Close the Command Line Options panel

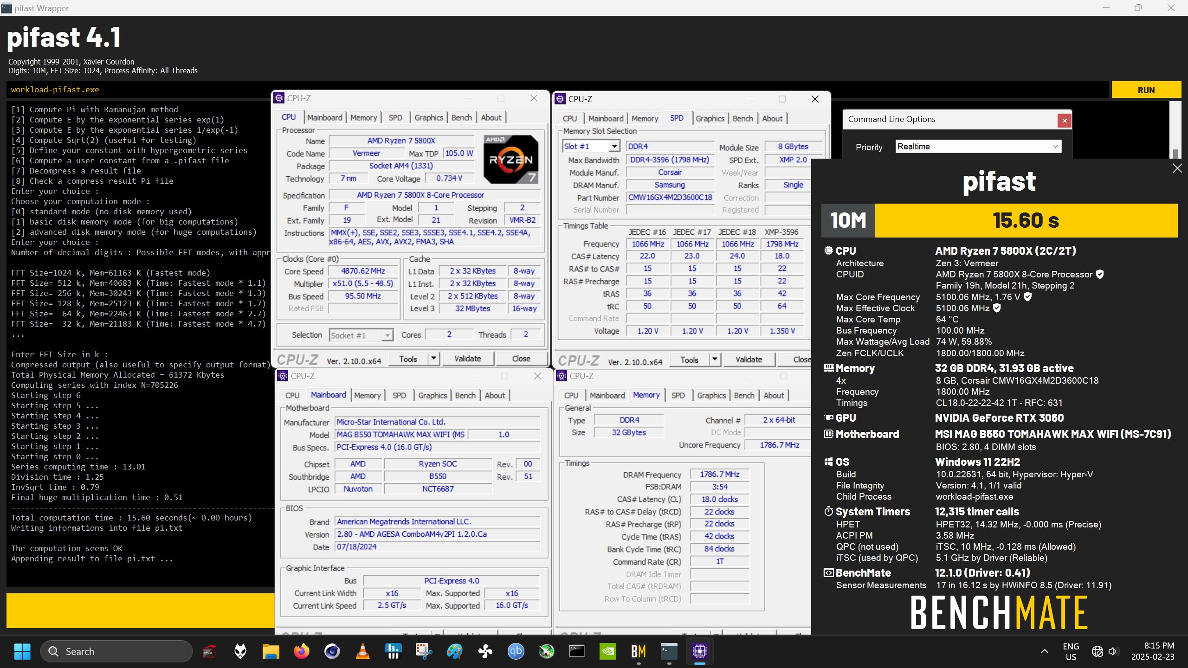[1064, 121]
